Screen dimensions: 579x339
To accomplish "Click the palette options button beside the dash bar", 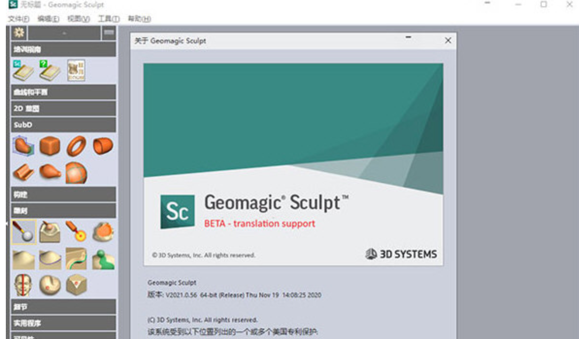I will coord(109,33).
